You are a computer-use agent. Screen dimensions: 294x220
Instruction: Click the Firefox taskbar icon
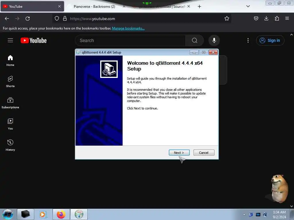[x=61, y=214]
